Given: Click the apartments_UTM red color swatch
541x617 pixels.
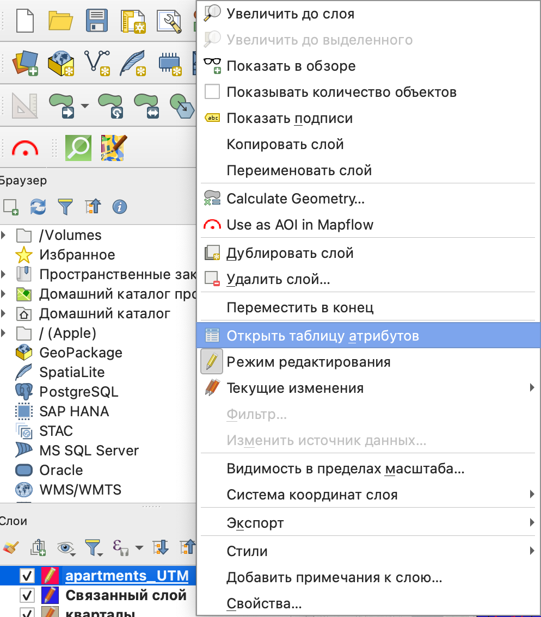Looking at the screenshot, I should point(49,576).
